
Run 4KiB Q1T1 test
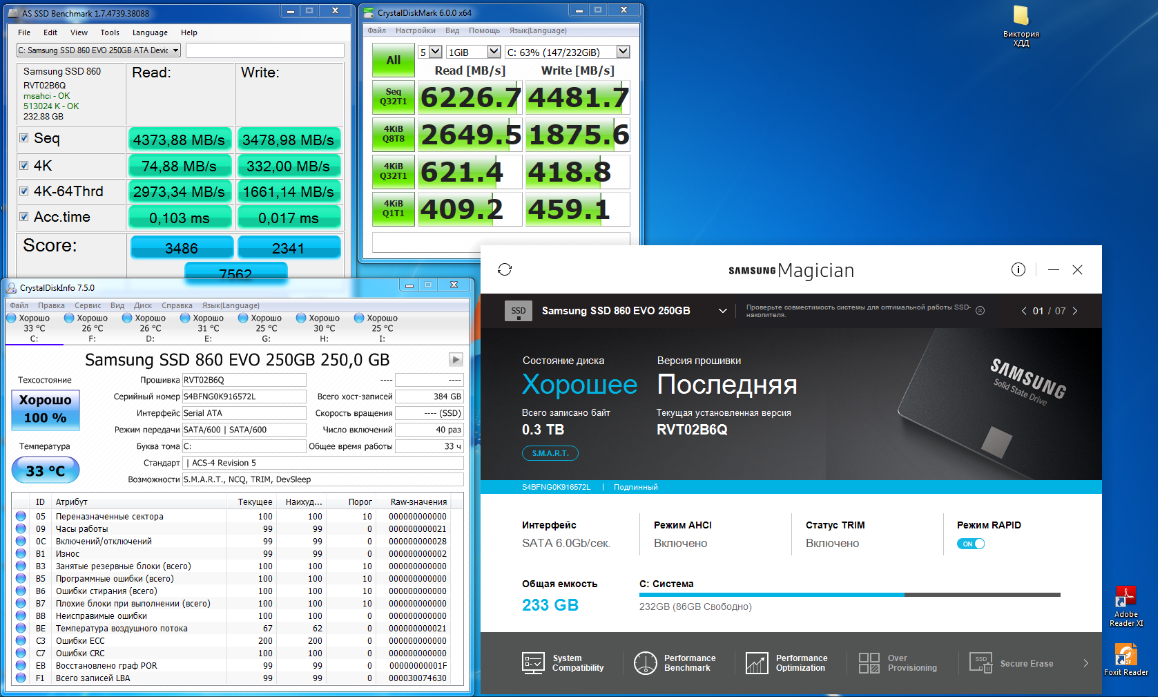394,209
